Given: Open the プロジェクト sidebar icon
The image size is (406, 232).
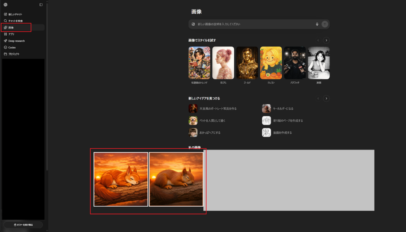Looking at the screenshot, I should pyautogui.click(x=5, y=54).
